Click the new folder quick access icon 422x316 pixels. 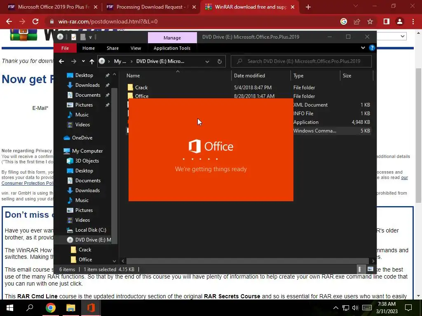click(x=83, y=37)
